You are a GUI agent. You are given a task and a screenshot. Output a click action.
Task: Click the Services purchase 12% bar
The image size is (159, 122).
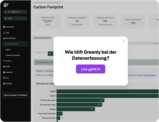[79, 105]
